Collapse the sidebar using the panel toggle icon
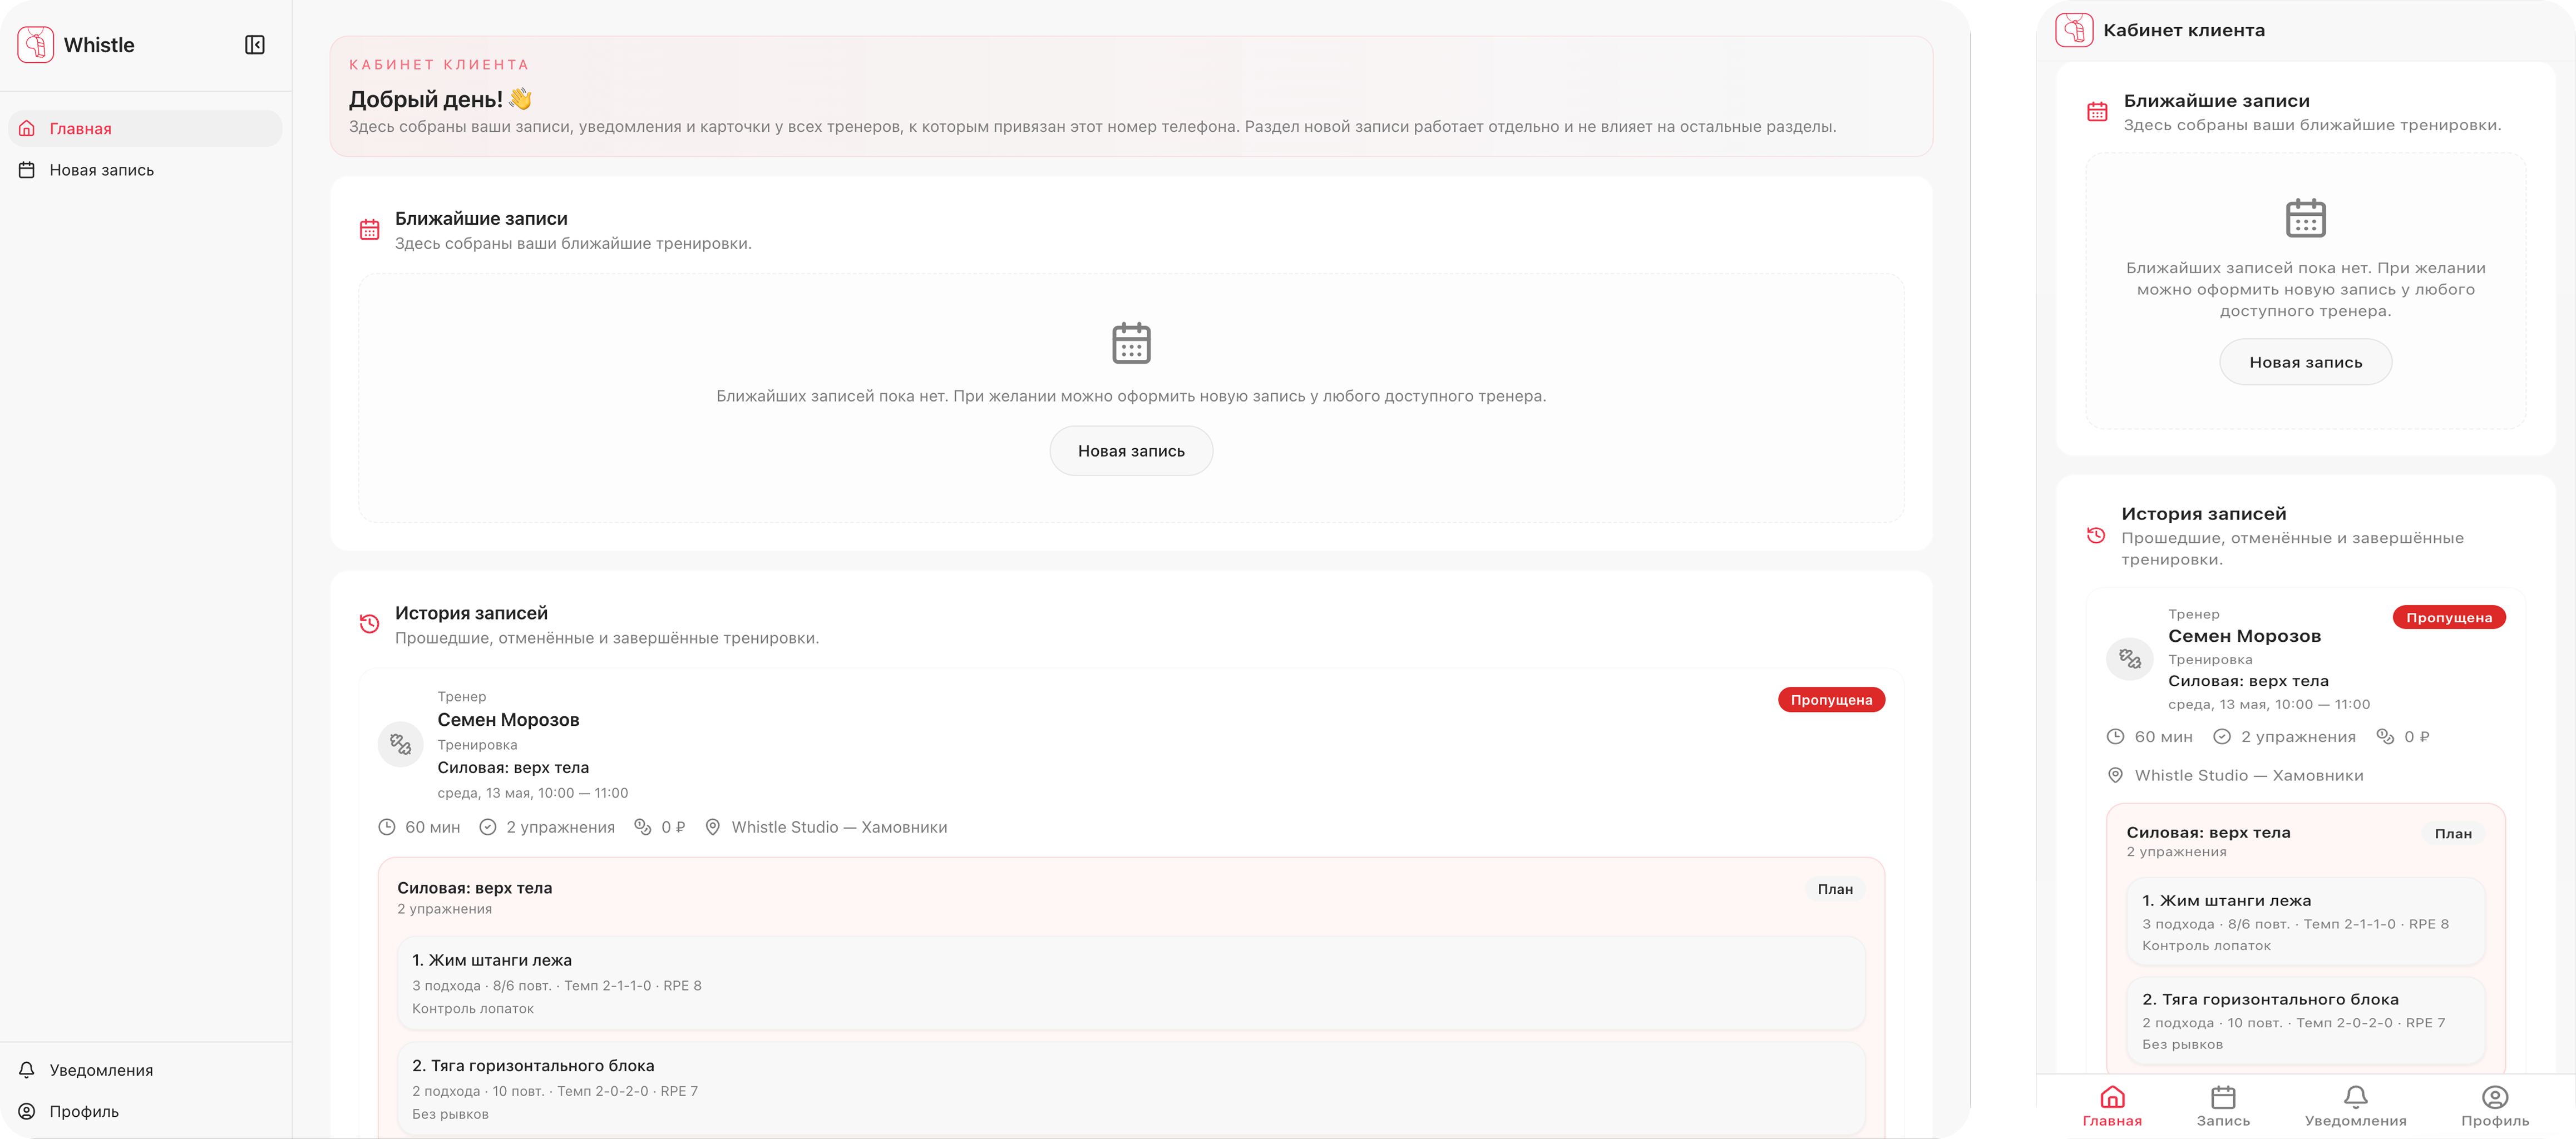 click(x=255, y=45)
